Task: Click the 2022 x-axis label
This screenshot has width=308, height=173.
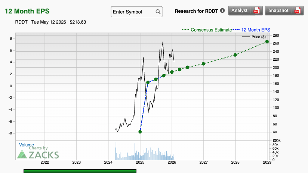Action: [44, 163]
